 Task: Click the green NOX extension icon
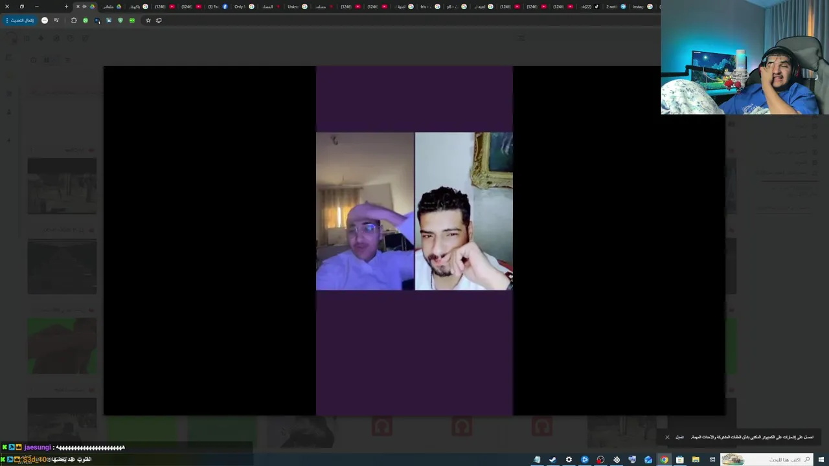click(x=132, y=20)
